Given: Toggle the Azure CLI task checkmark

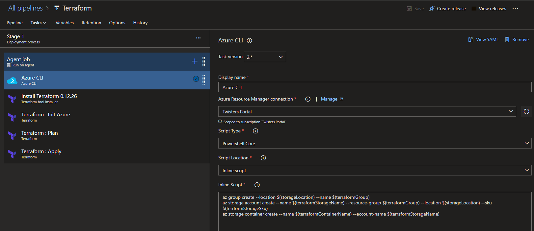Looking at the screenshot, I should [x=196, y=79].
